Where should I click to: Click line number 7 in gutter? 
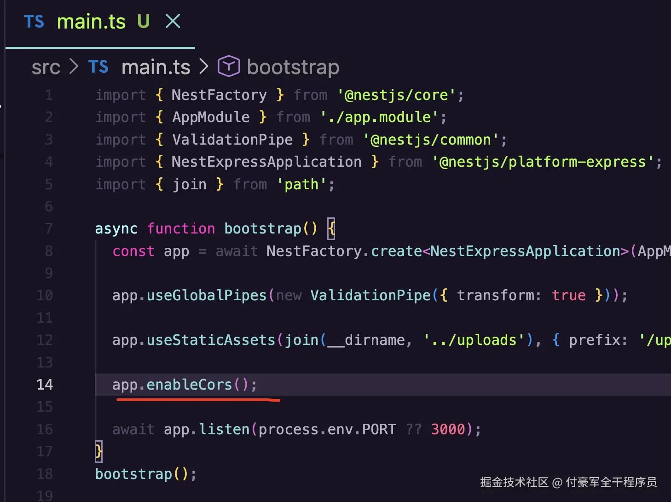tap(49, 228)
